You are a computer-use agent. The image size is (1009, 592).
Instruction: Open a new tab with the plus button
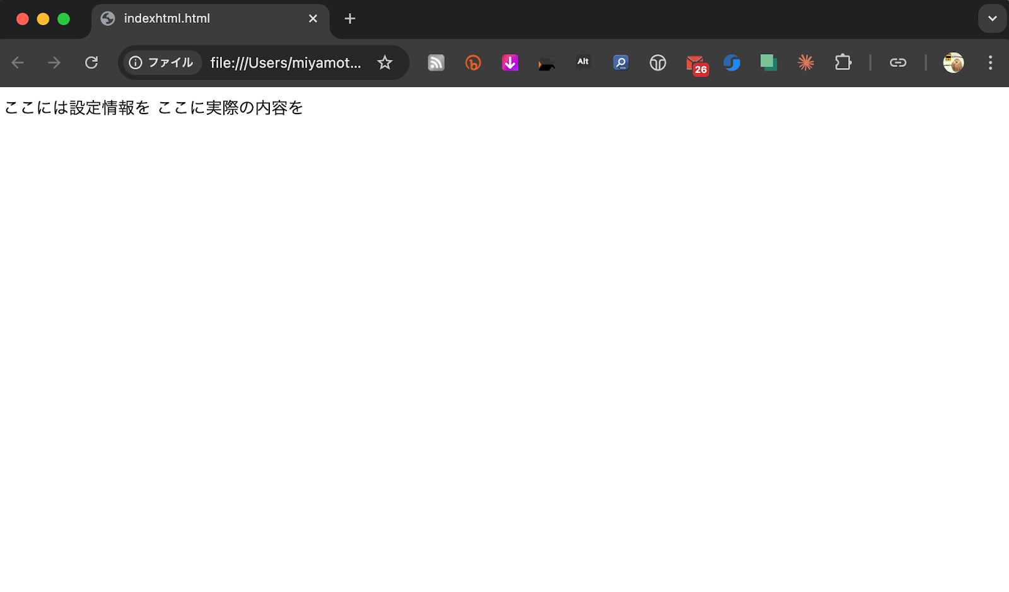349,18
